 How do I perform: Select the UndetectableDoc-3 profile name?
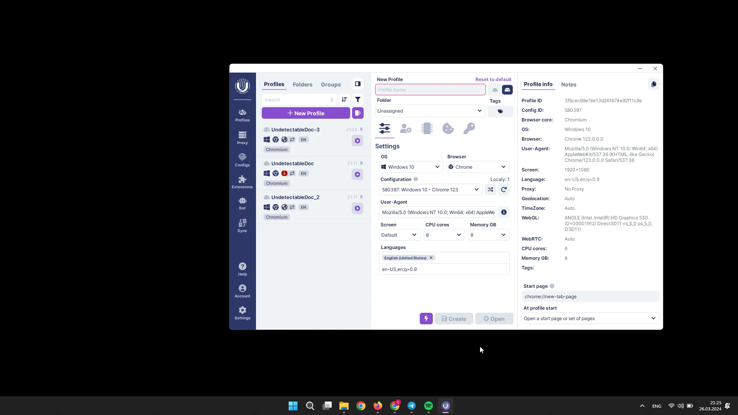(295, 129)
